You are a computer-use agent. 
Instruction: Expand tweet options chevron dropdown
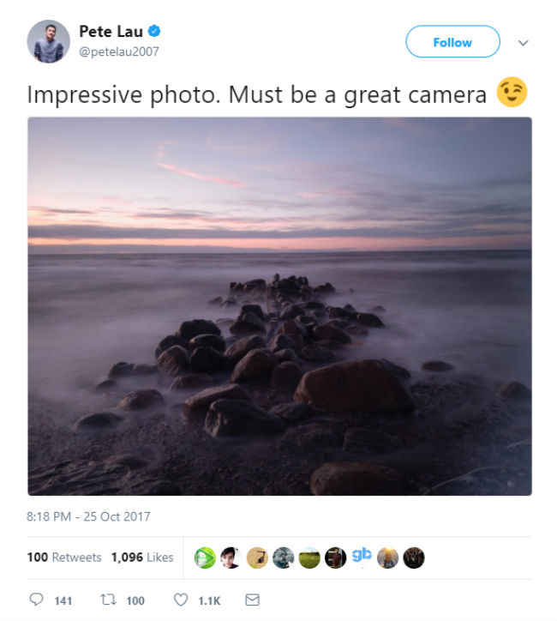click(x=523, y=42)
